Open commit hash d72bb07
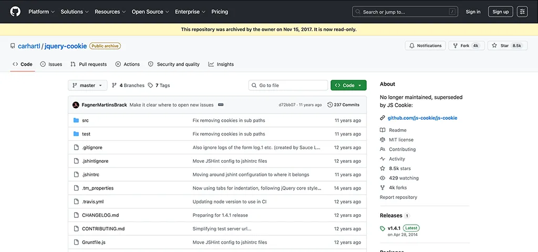This screenshot has height=252, width=538. pyautogui.click(x=287, y=105)
